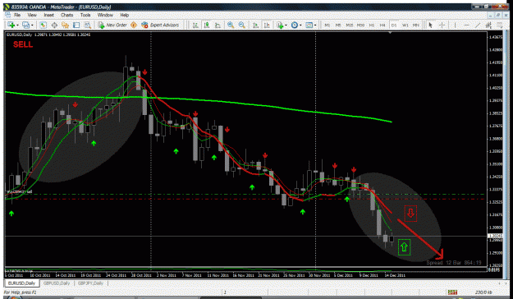
Task: Open the Navigator panel
Action: click(x=65, y=25)
